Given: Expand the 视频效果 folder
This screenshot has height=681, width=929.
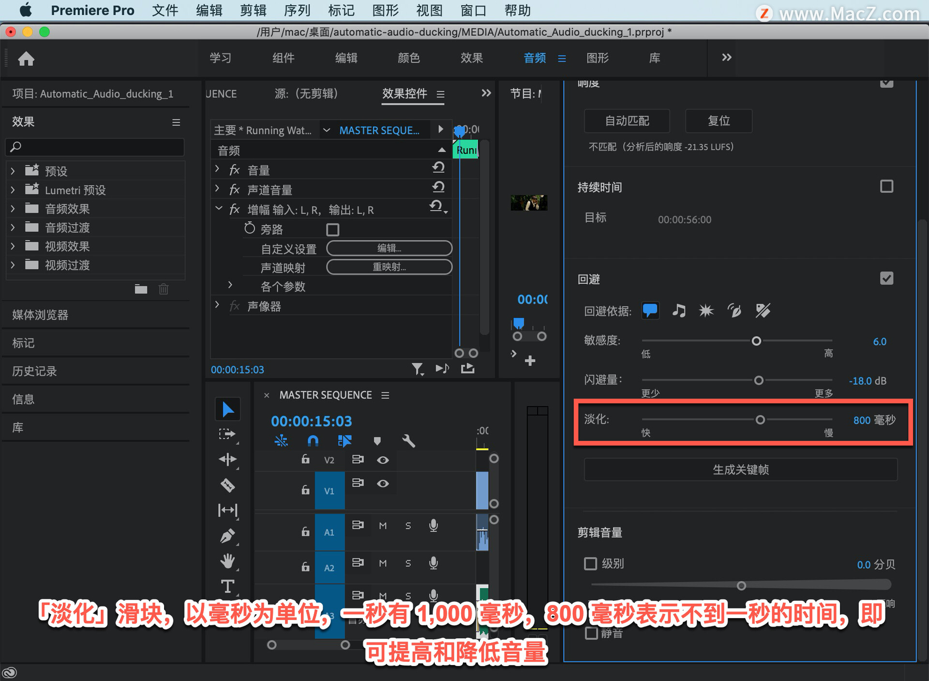Looking at the screenshot, I should tap(13, 246).
